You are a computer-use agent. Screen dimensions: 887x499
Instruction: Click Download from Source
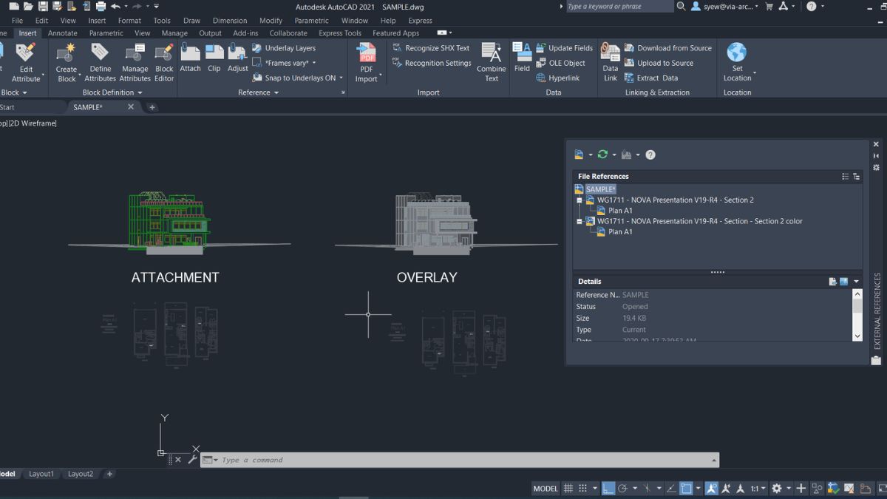coord(668,48)
